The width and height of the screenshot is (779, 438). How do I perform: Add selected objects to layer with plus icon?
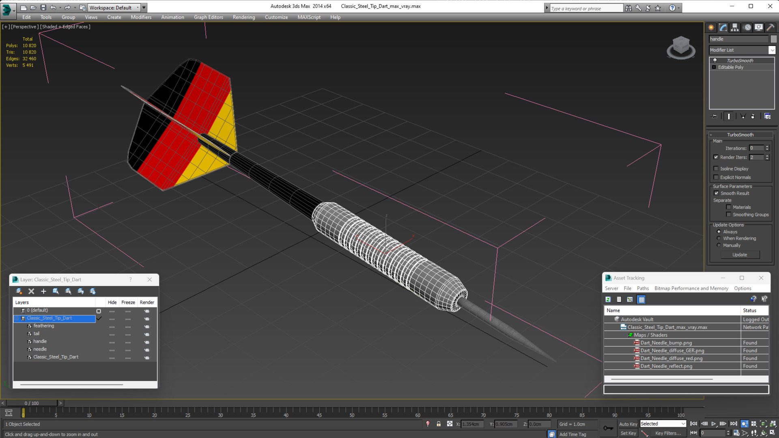click(x=43, y=291)
